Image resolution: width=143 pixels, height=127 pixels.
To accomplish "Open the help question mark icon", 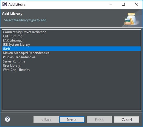I will click(8, 119).
